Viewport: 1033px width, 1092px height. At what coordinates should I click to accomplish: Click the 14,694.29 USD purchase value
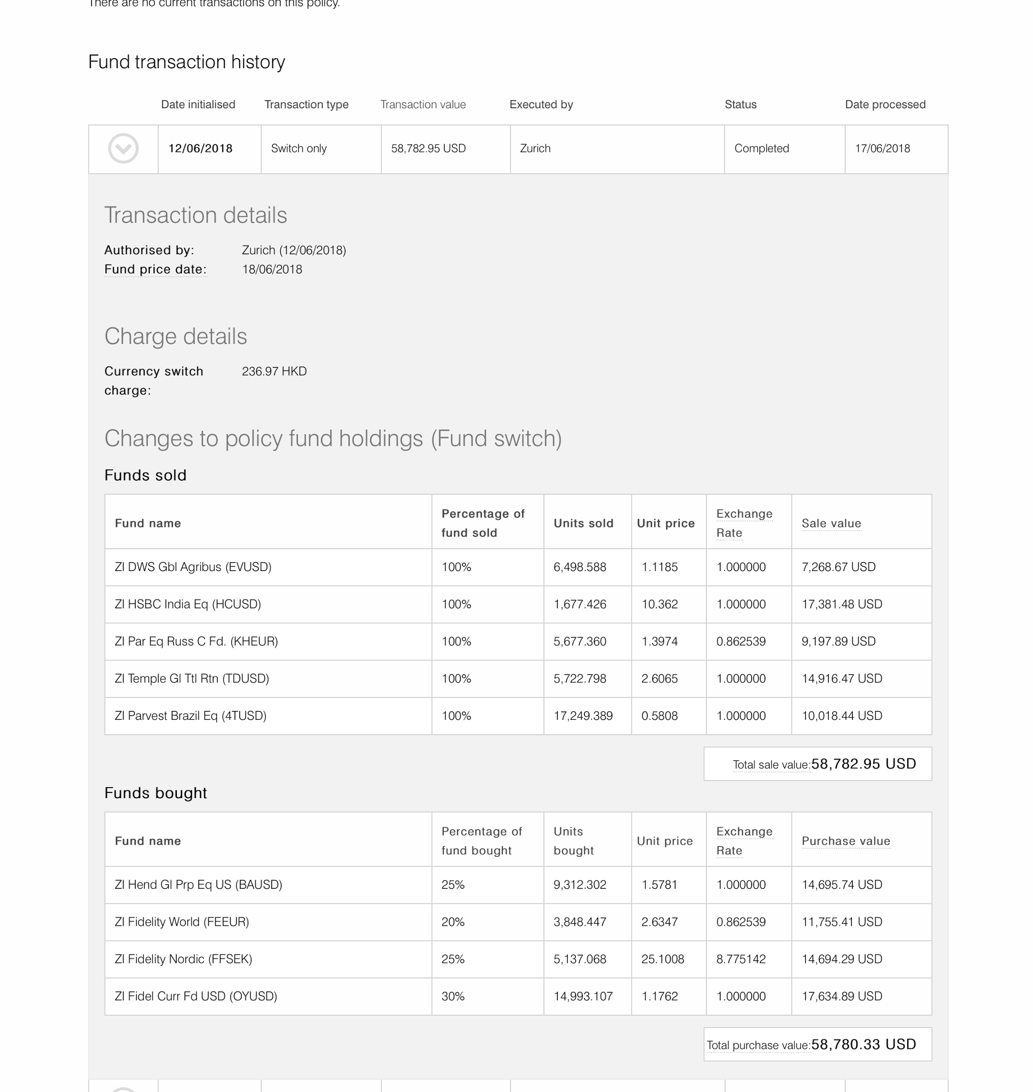point(841,959)
